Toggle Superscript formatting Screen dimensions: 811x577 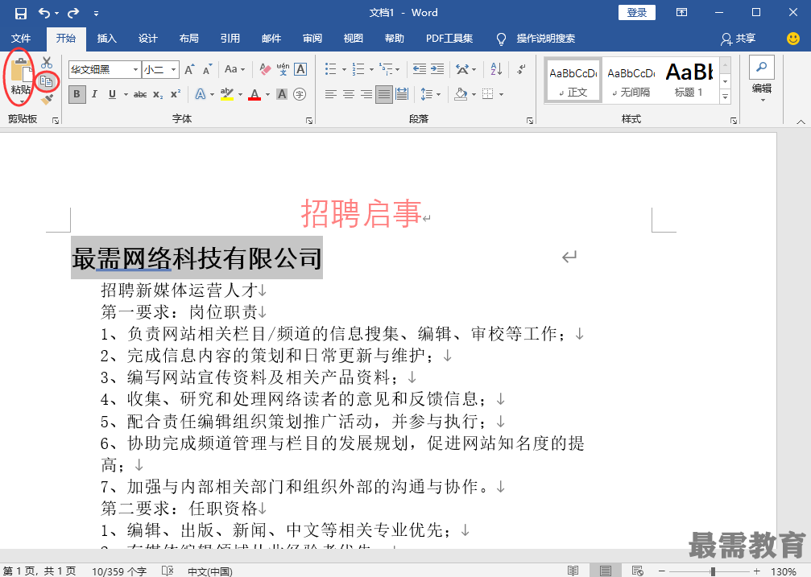[176, 94]
